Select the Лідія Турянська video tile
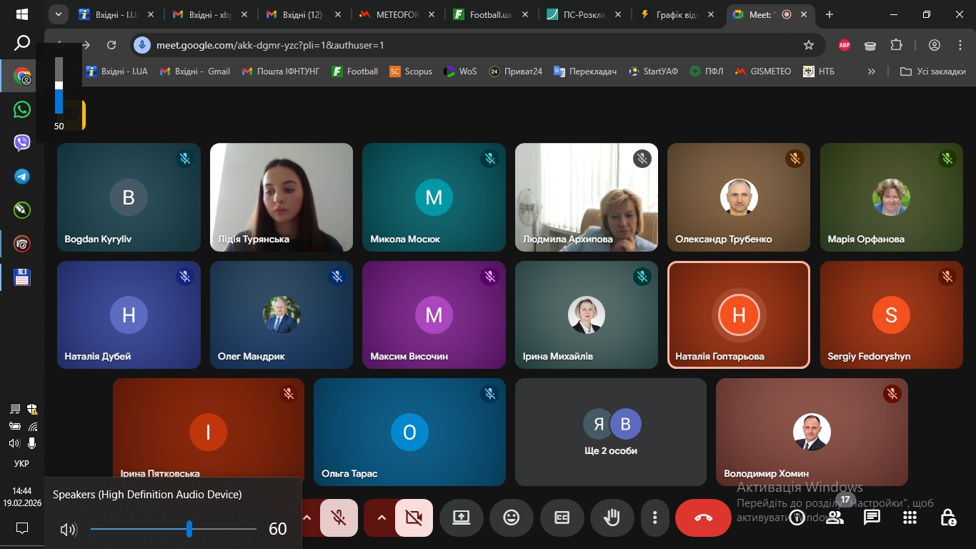This screenshot has height=549, width=976. pyautogui.click(x=282, y=197)
